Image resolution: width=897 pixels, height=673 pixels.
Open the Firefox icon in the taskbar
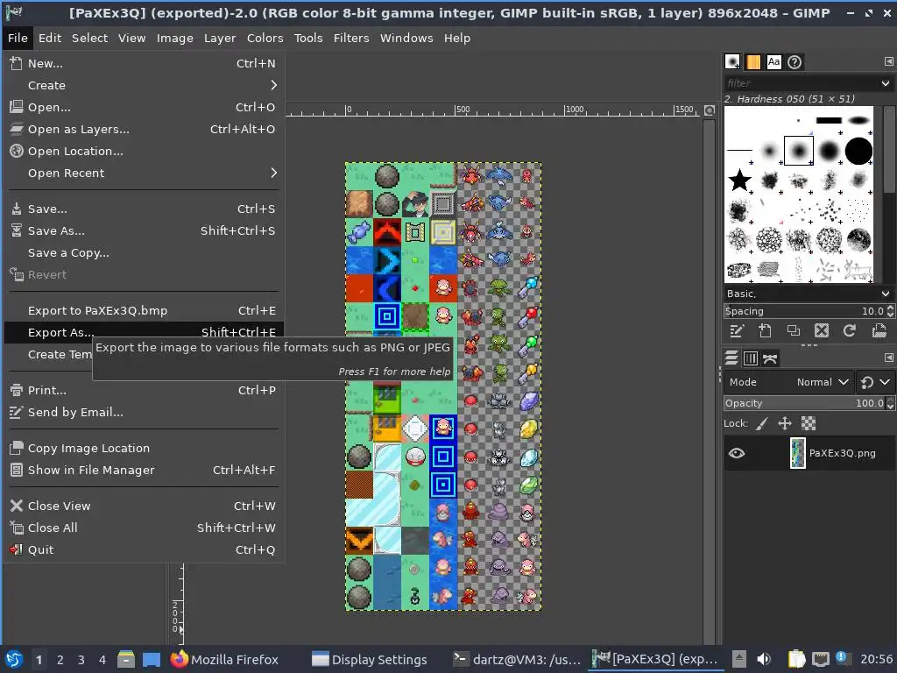tap(179, 659)
